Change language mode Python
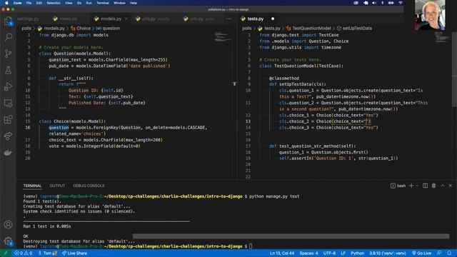This screenshot has height=257, width=457. 357,253
